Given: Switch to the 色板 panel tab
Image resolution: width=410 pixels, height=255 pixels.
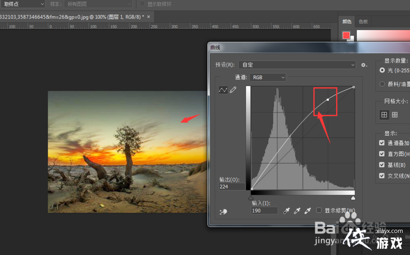Looking at the screenshot, I should [x=363, y=21].
